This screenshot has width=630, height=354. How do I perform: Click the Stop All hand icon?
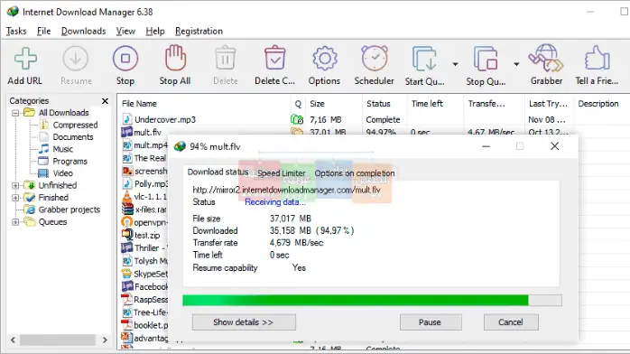click(175, 59)
